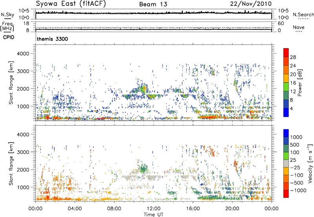
Task: Click the noise sky trace in top panel
Action: (x=153, y=13)
